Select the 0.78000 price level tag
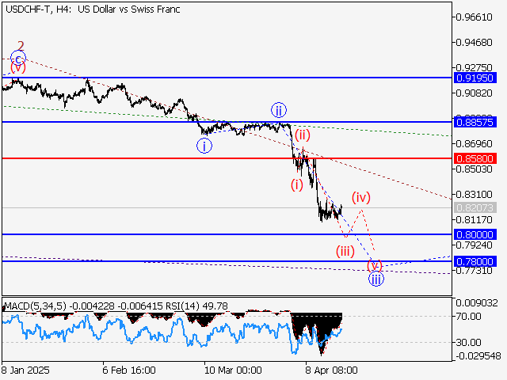Screen dimensions: 507x380 pyautogui.click(x=475, y=261)
